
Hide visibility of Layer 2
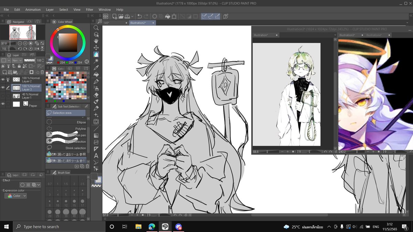(x=3, y=79)
